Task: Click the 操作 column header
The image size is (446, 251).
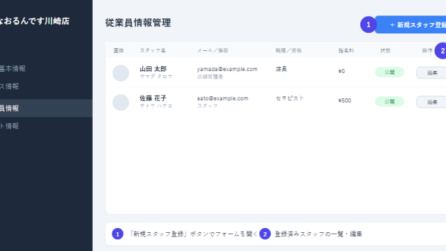Action: 427,50
